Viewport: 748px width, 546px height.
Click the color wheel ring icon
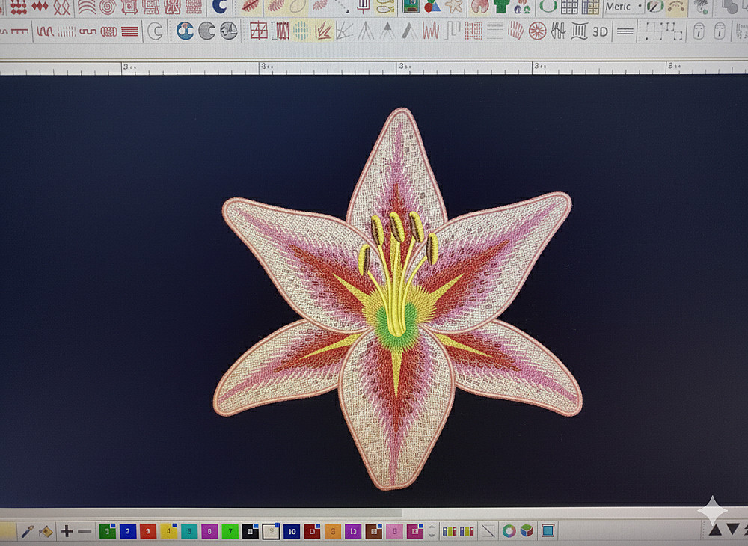pyautogui.click(x=509, y=531)
